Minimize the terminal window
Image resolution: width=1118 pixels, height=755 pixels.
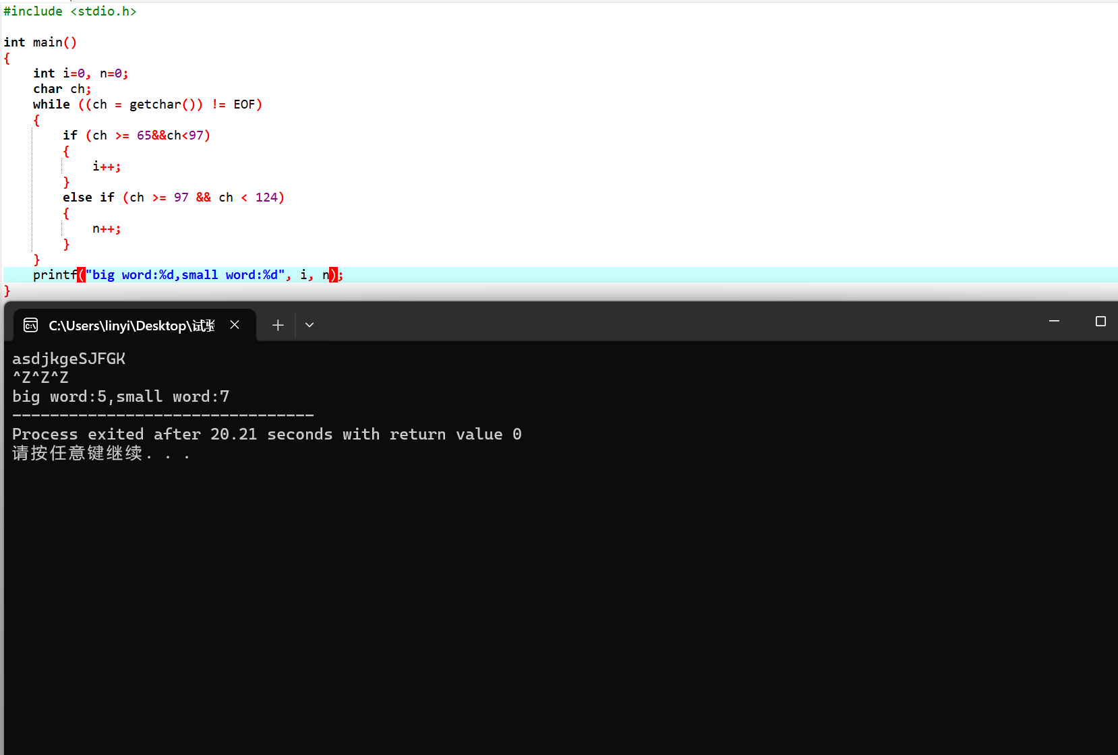(1054, 322)
